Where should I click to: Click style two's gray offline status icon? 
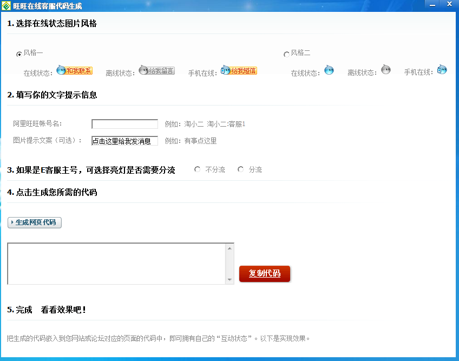(x=385, y=70)
